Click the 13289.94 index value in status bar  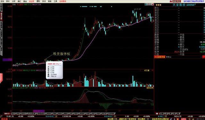coord(67,116)
